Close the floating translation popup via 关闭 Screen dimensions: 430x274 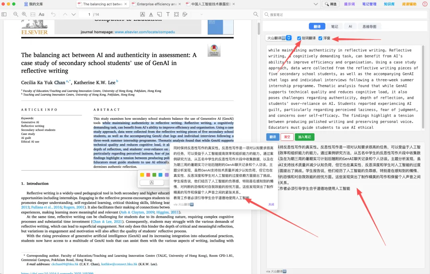271,205
